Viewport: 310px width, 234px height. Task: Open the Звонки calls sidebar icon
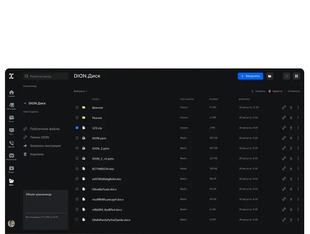(12, 144)
